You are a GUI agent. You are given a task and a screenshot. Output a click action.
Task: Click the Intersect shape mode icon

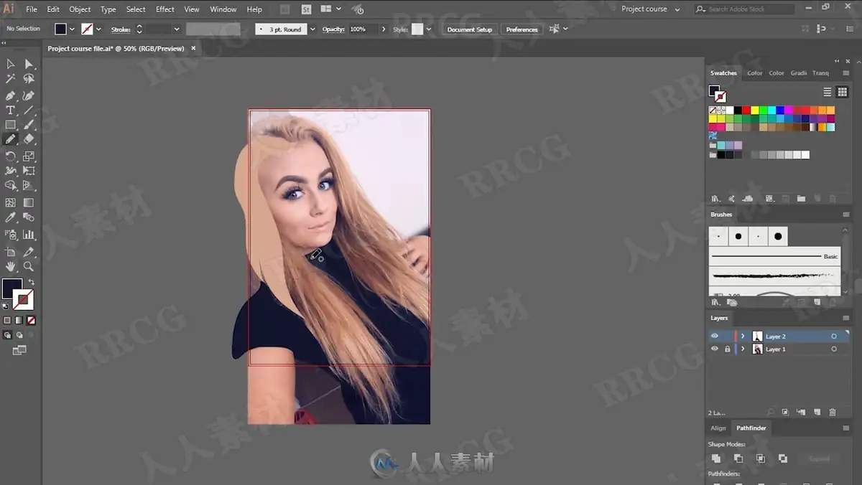coord(761,458)
